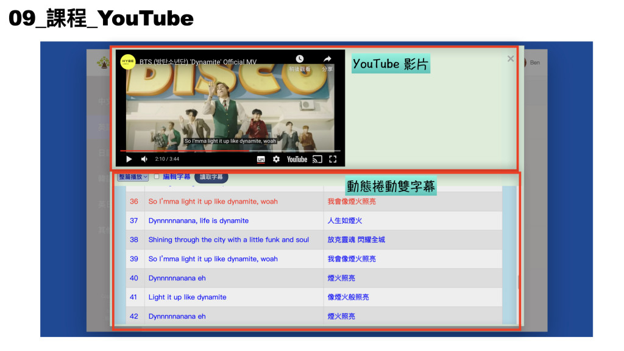Click row 40 translation 煙火照亮
Screen dimensions: 624x351
(341, 278)
